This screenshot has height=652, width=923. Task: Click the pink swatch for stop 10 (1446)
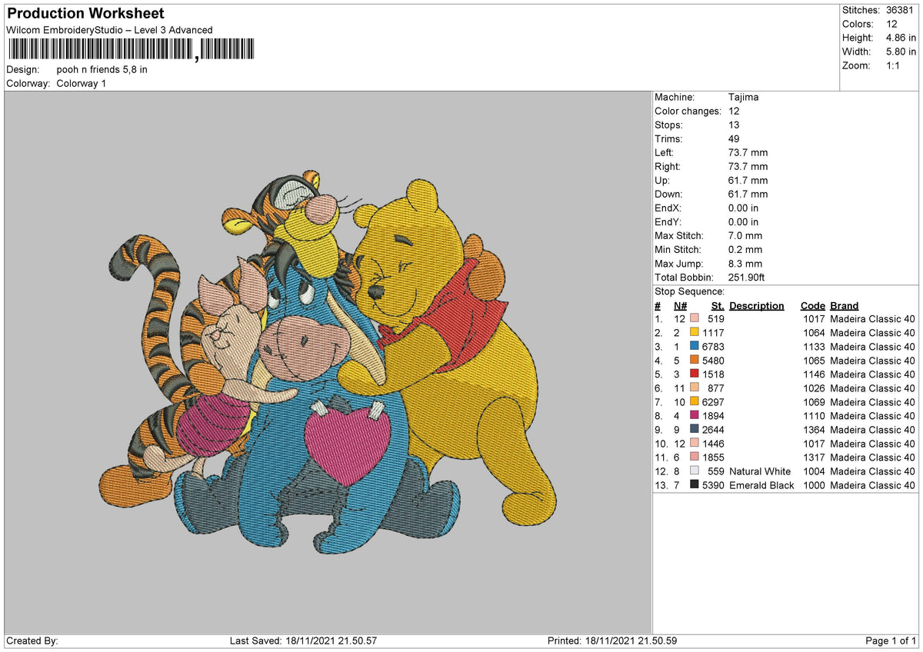[x=695, y=444]
